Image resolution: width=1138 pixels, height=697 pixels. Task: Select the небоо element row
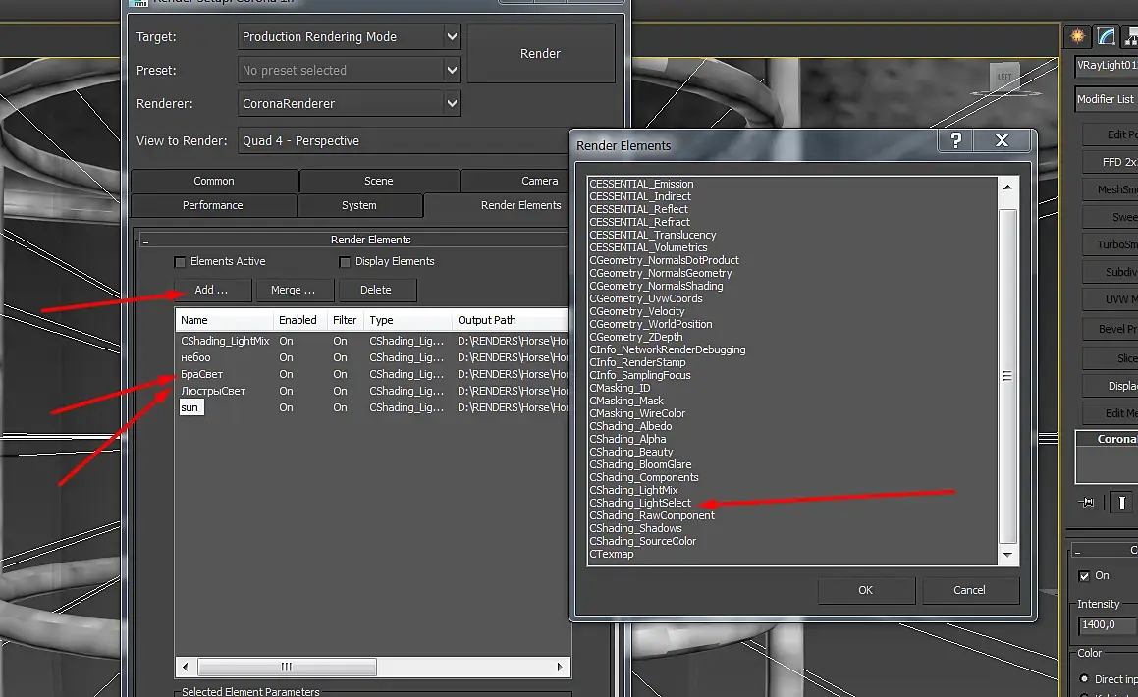(372, 357)
